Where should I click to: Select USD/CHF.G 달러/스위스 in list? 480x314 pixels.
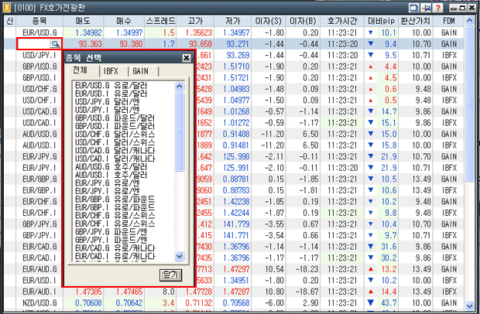115,135
